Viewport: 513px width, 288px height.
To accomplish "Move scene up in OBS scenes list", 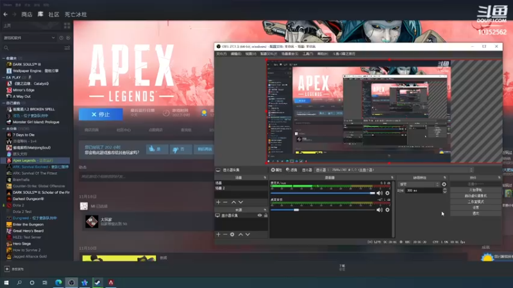I will 233,202.
